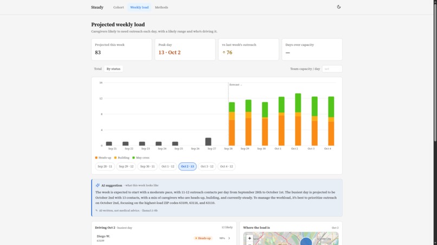
Task: Click the pencil icon beside AI-written note
Action: [x=97, y=210]
